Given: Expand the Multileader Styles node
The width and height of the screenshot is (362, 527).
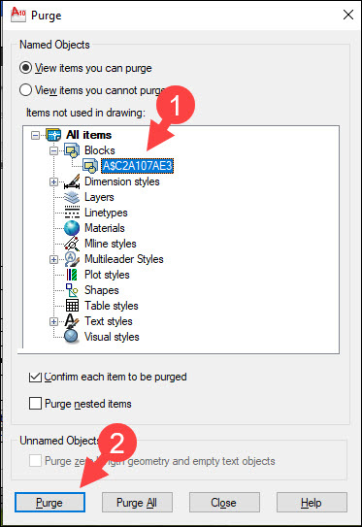Looking at the screenshot, I should point(53,259).
